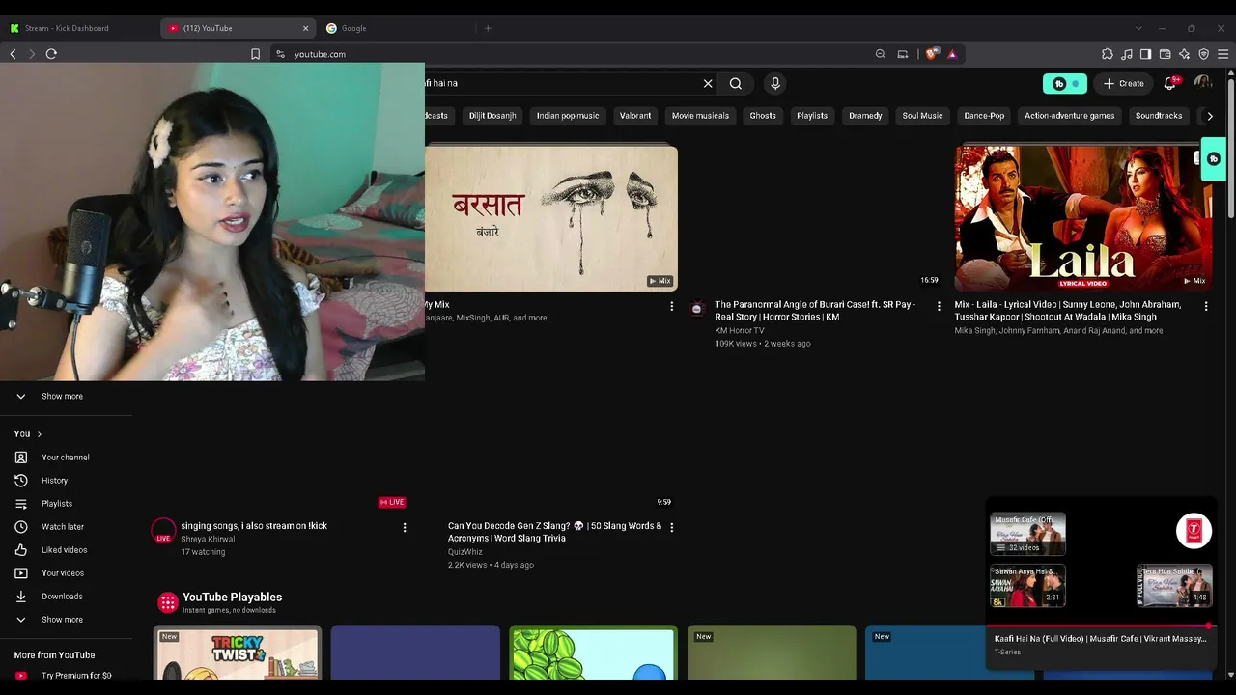Open the Tricky Twist playable game
Viewport: 1236px width, 695px height.
click(x=238, y=653)
